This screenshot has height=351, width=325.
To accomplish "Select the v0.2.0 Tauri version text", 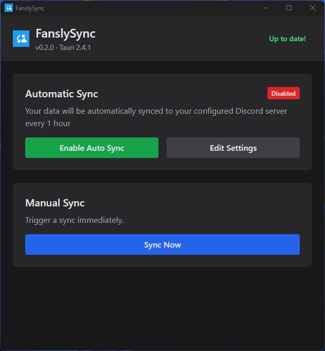I will (63, 47).
